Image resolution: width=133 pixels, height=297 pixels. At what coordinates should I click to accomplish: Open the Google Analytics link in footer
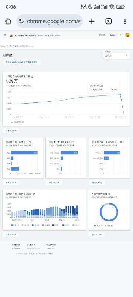33,248
